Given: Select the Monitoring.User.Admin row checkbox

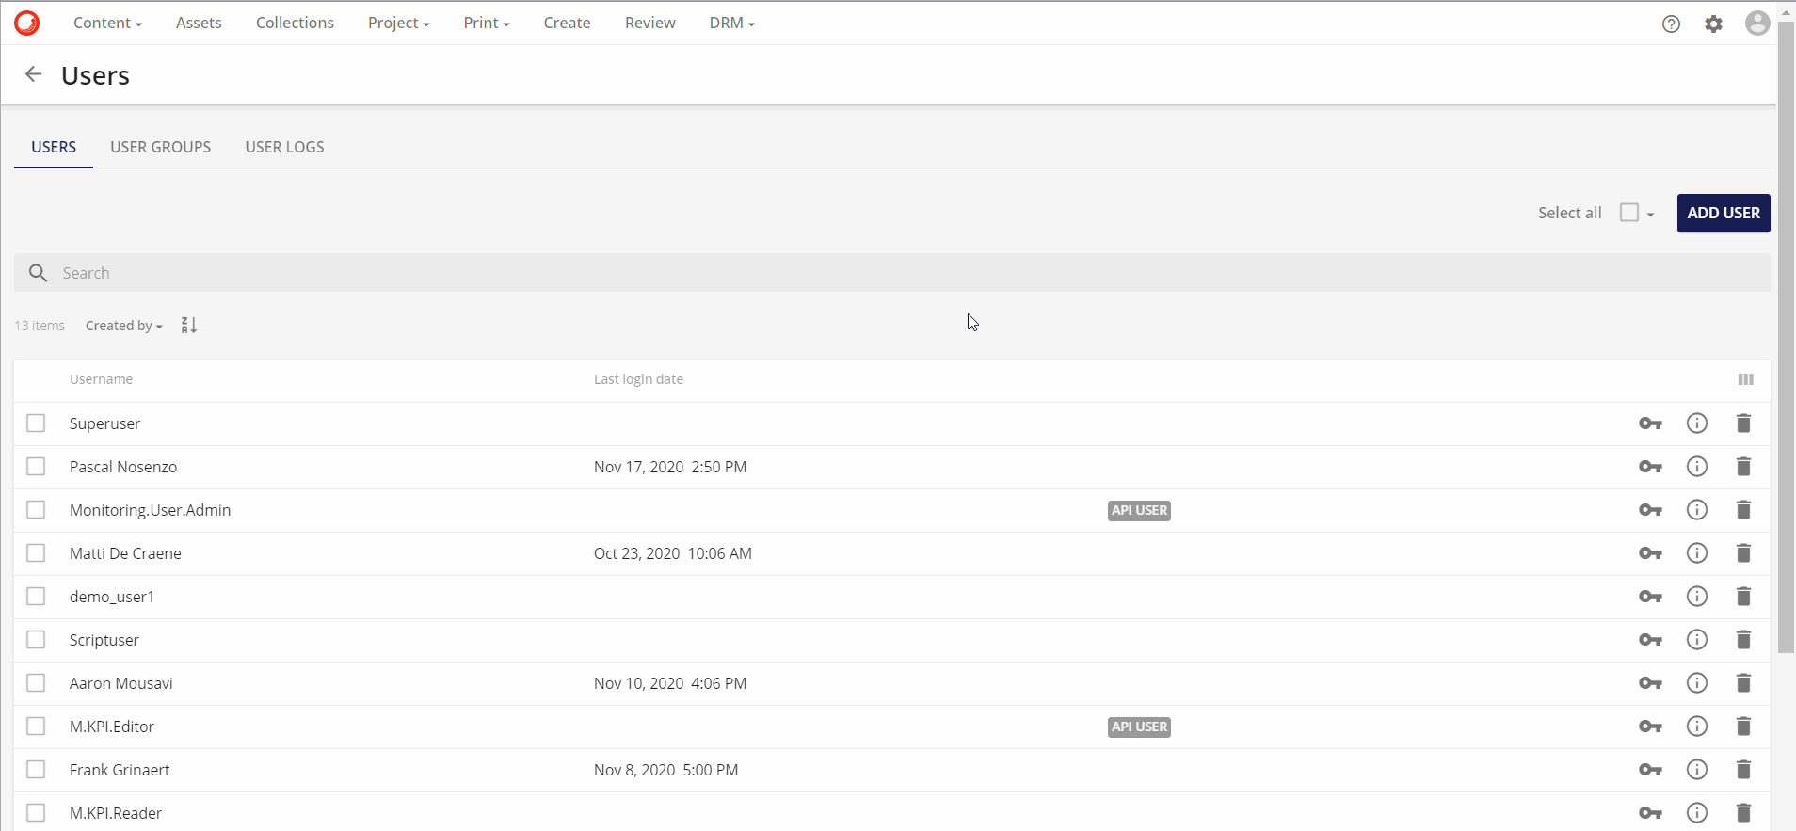Looking at the screenshot, I should coord(36,510).
